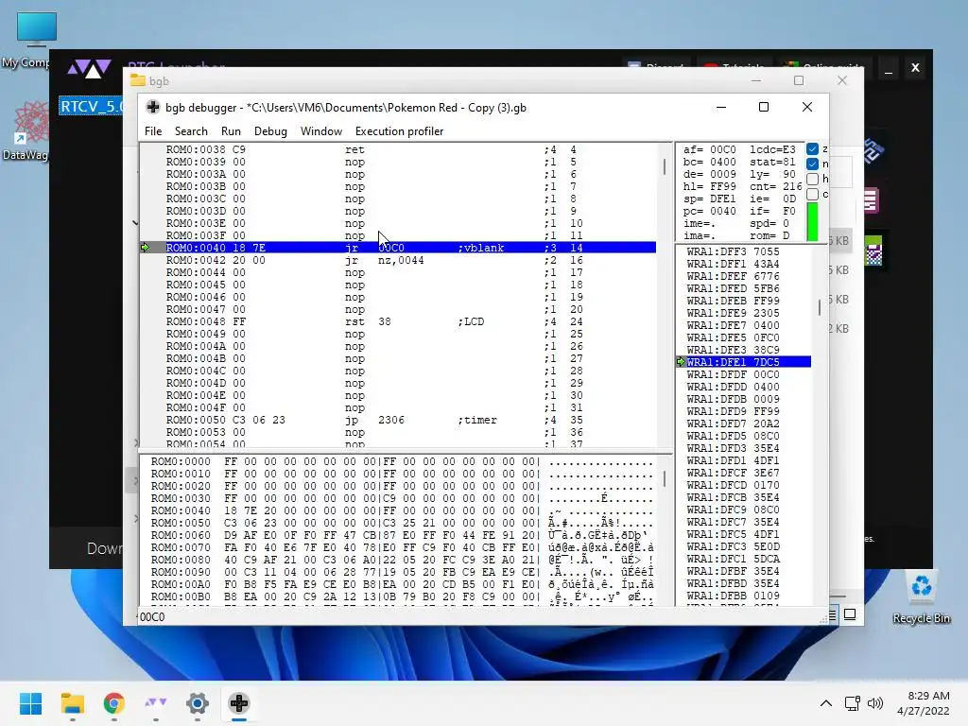This screenshot has height=726, width=968.
Task: Toggle the n flag checkbox
Action: click(812, 164)
